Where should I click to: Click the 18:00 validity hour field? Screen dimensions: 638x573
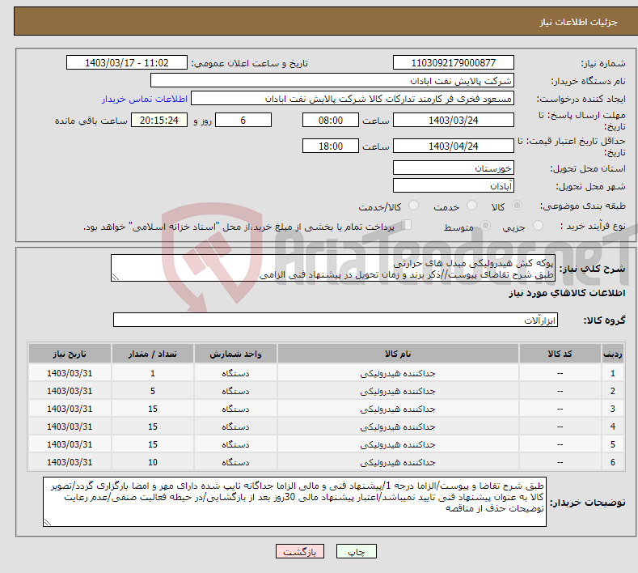pos(331,146)
